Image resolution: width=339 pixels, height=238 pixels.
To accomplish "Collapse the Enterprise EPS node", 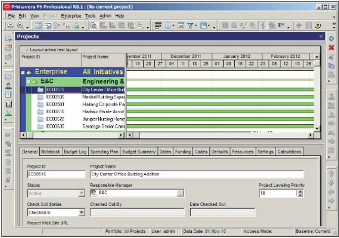I will click(x=23, y=73).
